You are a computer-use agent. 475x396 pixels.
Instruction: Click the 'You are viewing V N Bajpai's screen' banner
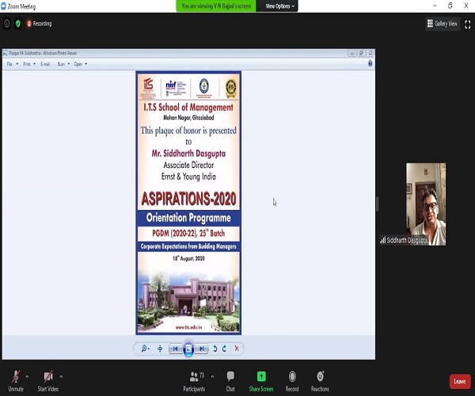coord(216,6)
